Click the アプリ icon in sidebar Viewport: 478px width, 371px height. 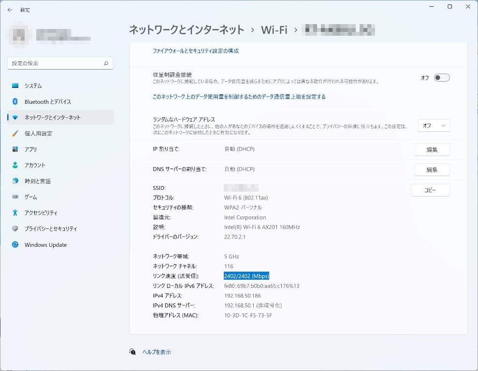(15, 149)
